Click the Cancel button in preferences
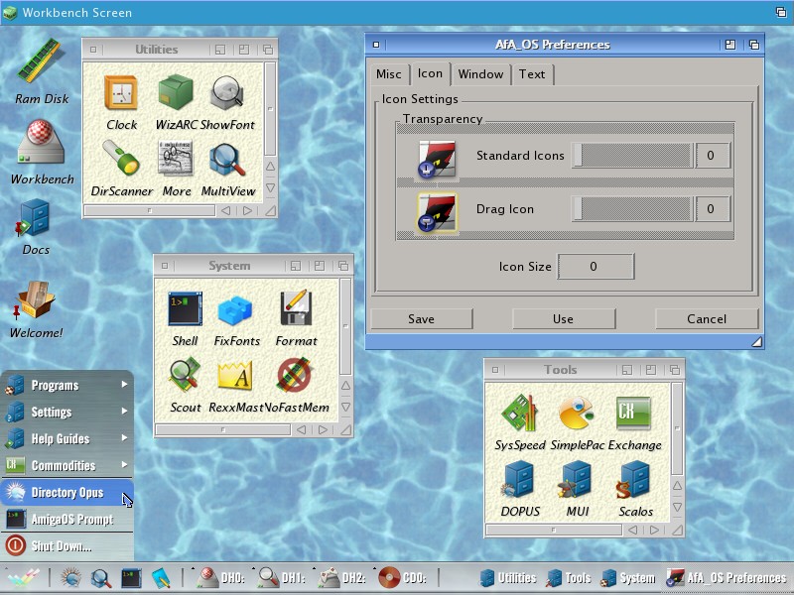This screenshot has height=595, width=794. tap(706, 318)
